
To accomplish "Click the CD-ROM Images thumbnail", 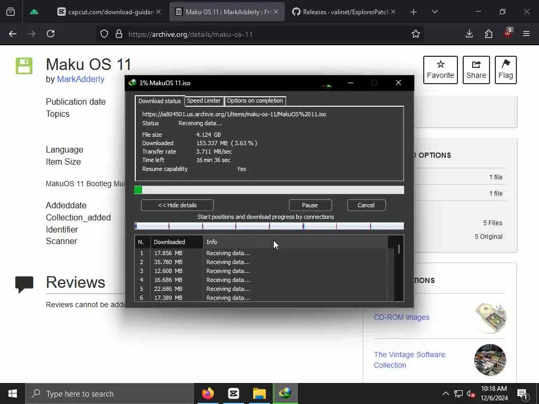I will [x=491, y=318].
